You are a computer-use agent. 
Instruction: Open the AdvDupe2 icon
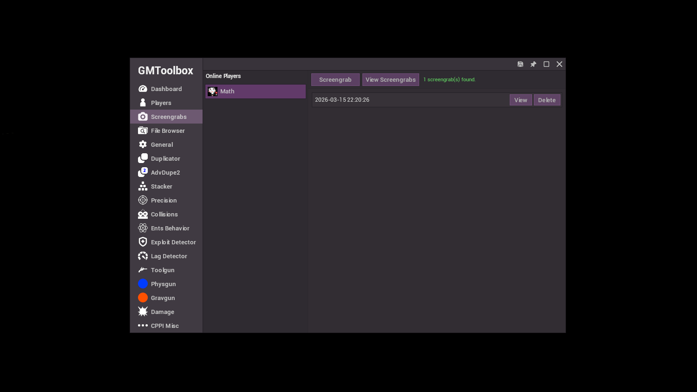(143, 172)
